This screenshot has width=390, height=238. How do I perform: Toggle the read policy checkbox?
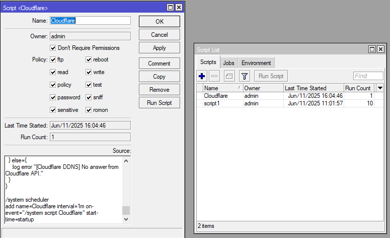(53, 72)
